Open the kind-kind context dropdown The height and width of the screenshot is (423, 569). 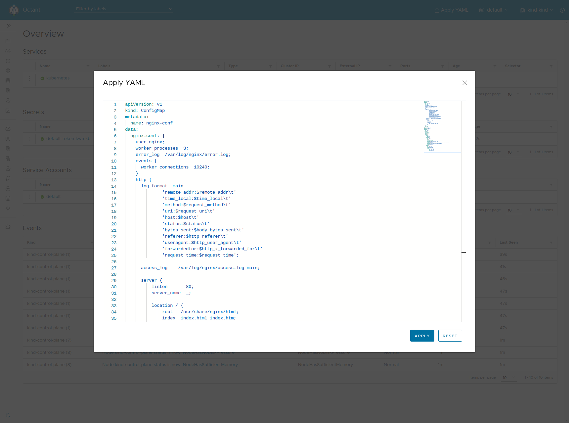tap(536, 10)
